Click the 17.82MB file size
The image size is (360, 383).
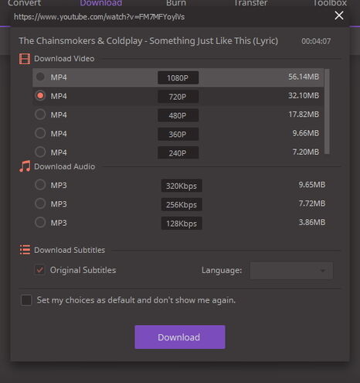[304, 115]
